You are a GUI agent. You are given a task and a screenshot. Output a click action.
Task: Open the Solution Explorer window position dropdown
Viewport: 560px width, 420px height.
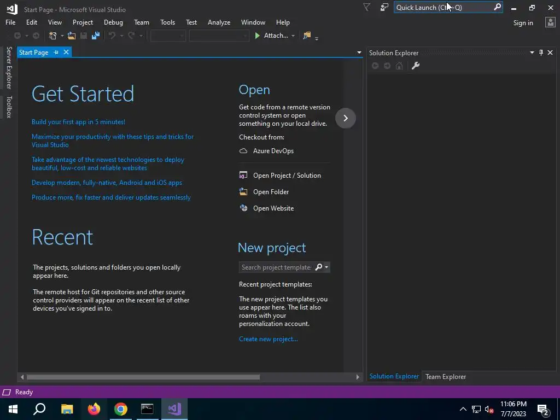(532, 52)
